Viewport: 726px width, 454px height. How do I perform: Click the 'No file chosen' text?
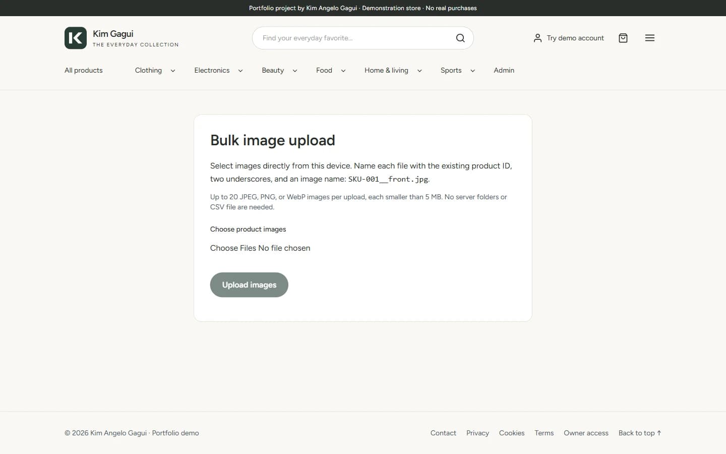(284, 248)
